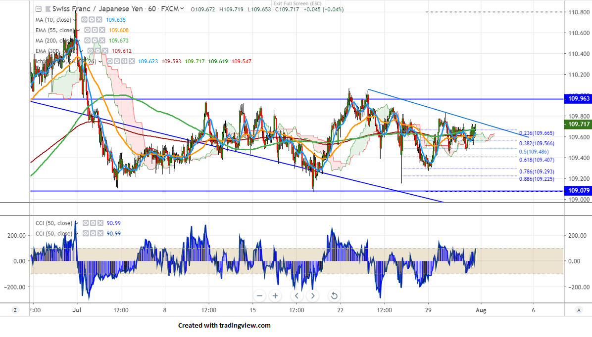Expand EMA (55, close) dropdown arrow
Viewport: 592px width, 337px height.
[x=78, y=30]
